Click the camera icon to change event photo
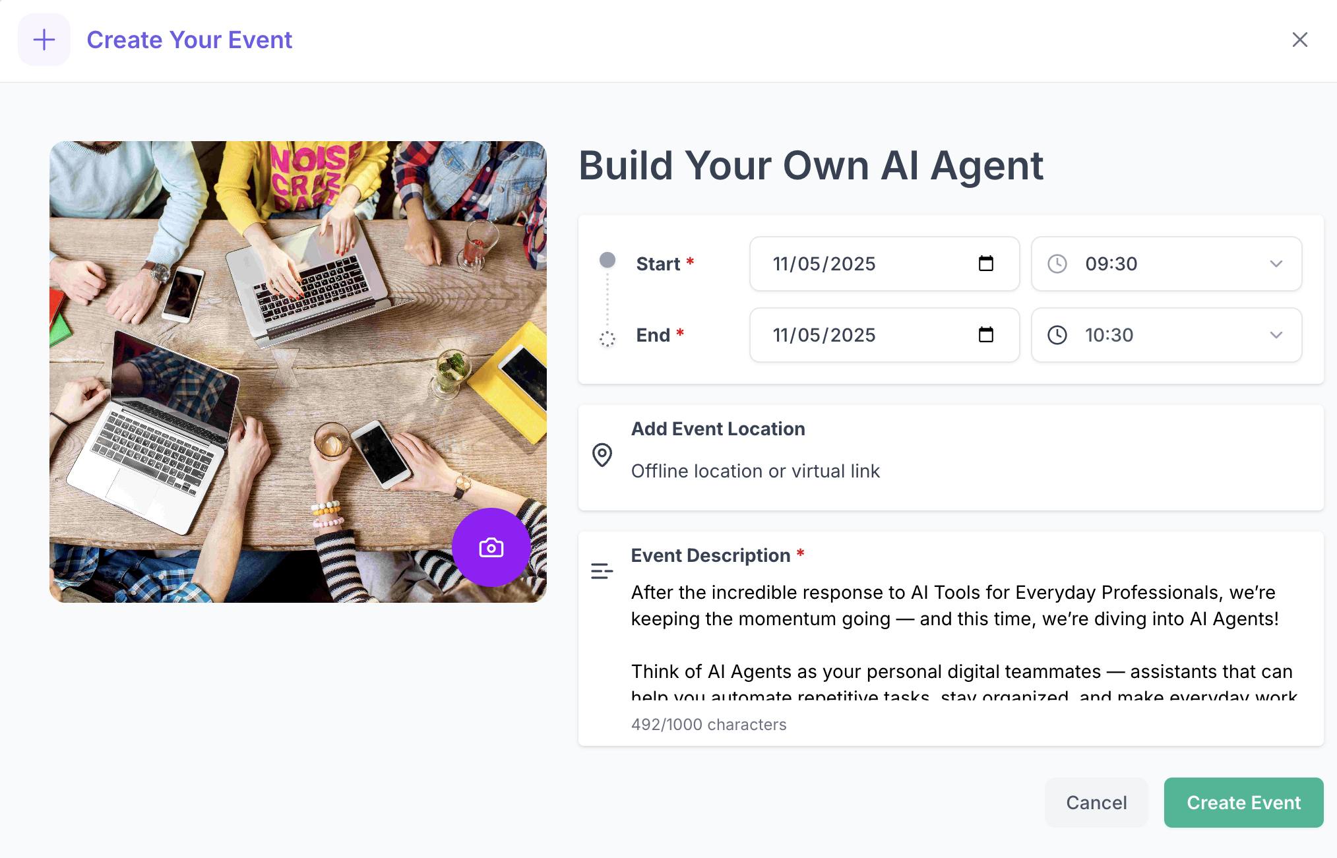This screenshot has width=1337, height=858. point(491,547)
